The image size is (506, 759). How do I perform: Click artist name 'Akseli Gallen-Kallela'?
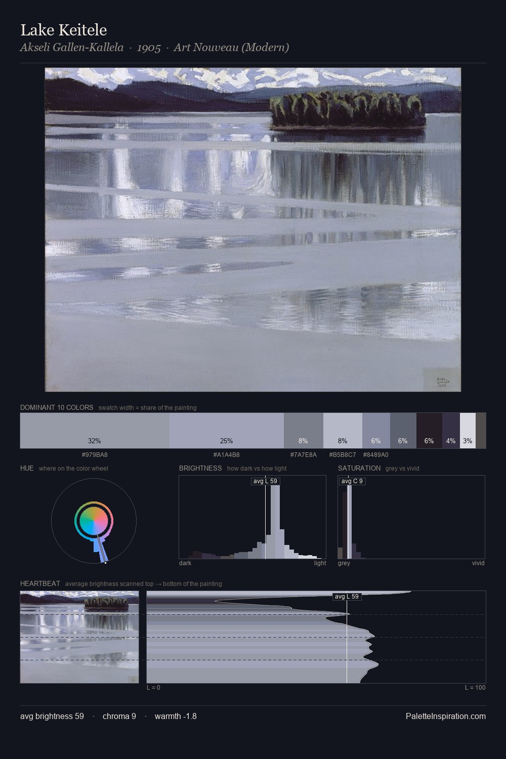point(72,48)
